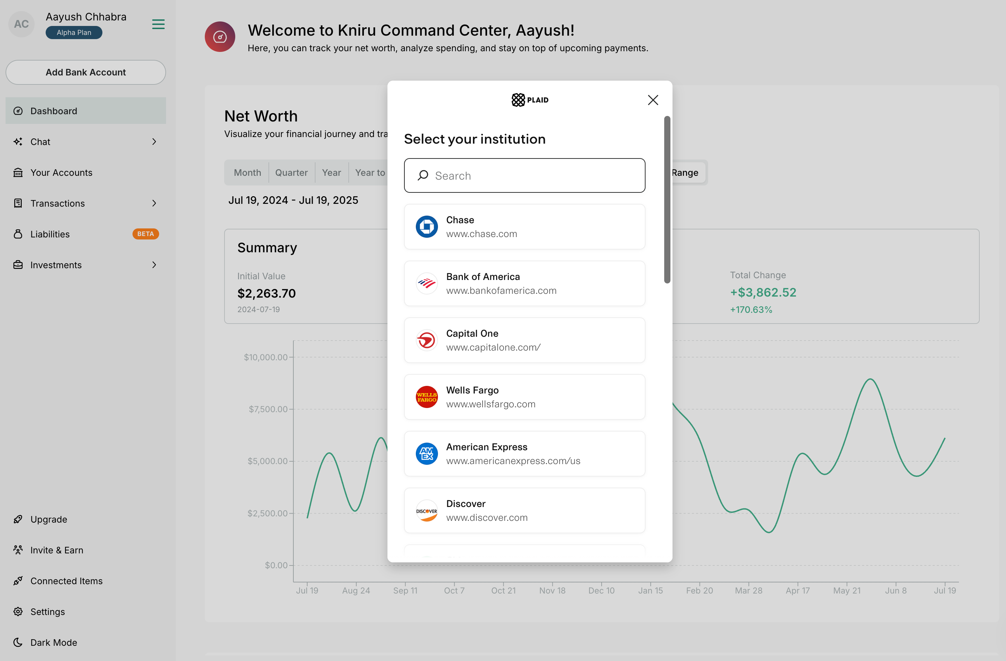Click the Plaid logo in dialog
The height and width of the screenshot is (661, 1006).
(x=530, y=100)
